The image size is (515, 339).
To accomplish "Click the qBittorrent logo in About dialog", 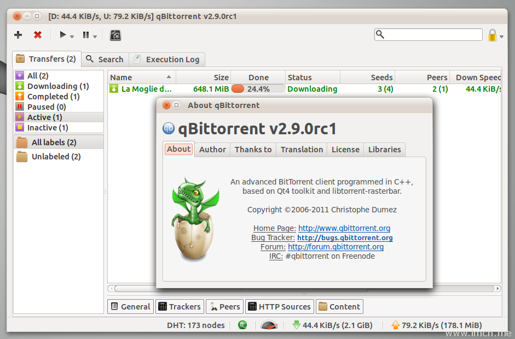I will tap(169, 128).
